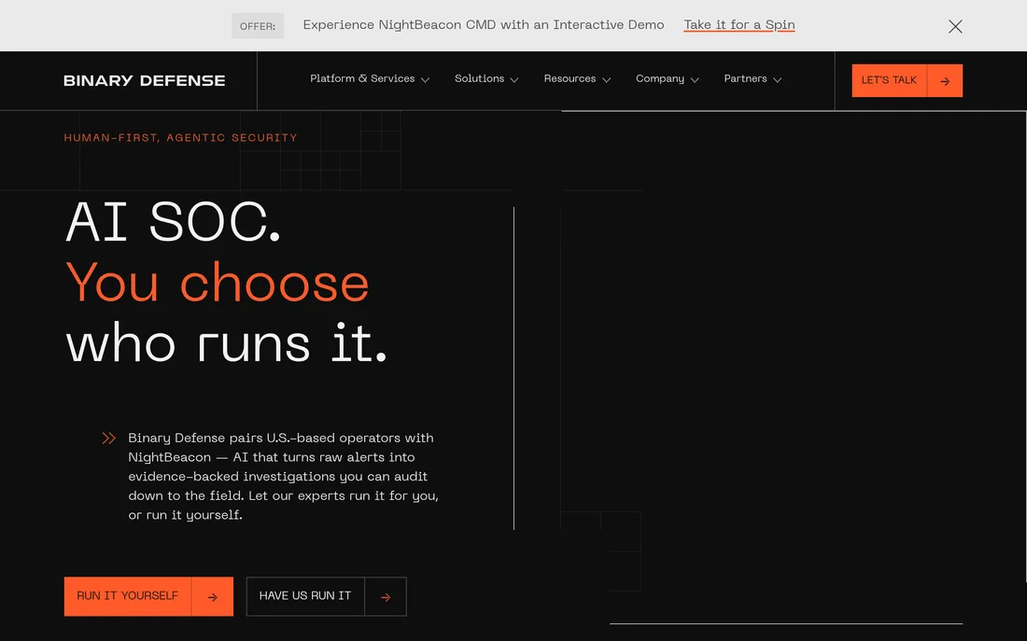Click the 'AI SOC.' headline
The image size is (1027, 641).
pos(173,221)
